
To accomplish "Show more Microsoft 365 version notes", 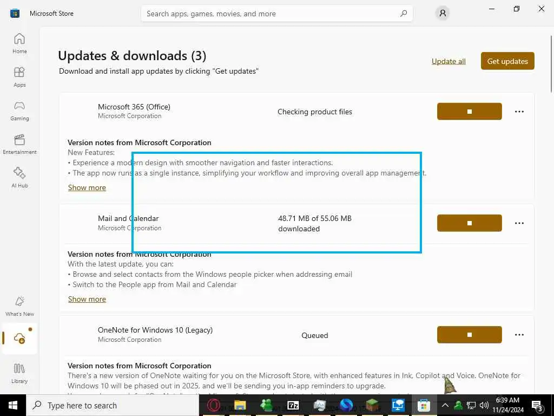I will point(87,187).
